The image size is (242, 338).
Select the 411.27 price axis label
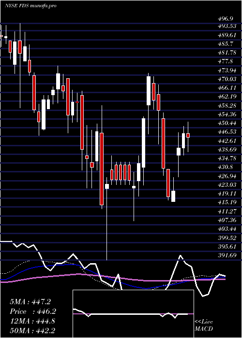click(228, 211)
